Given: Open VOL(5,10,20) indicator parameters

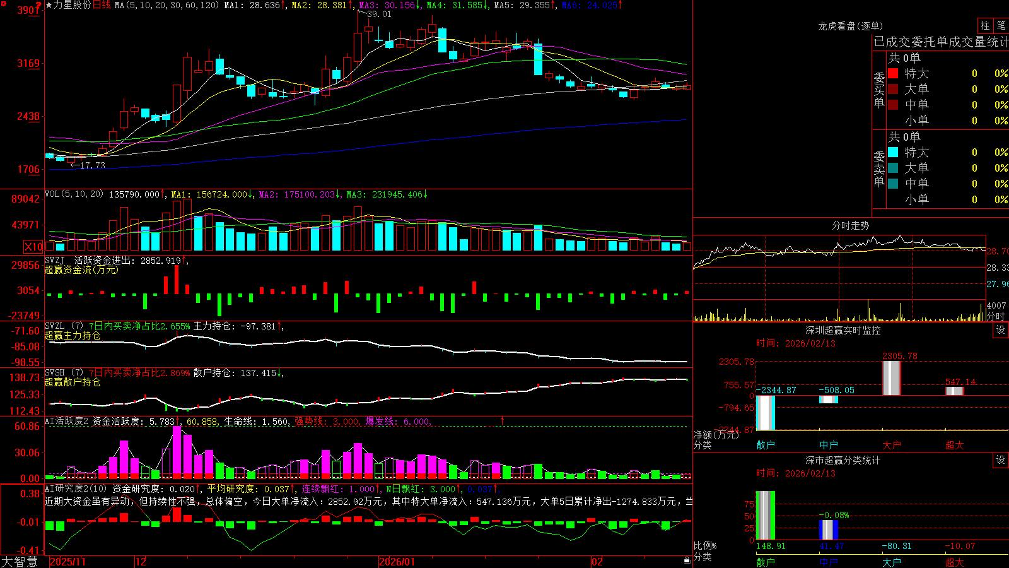Looking at the screenshot, I should 74,194.
